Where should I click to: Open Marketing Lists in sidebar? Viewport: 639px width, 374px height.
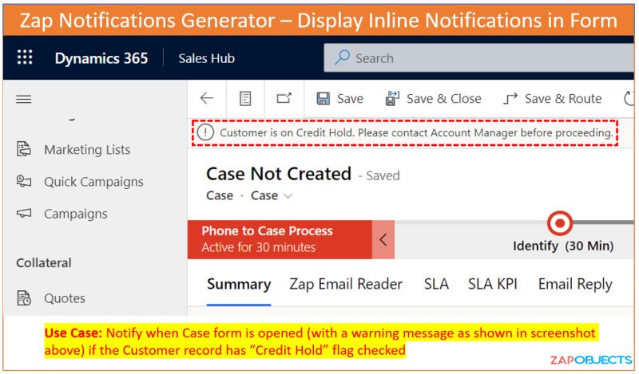pyautogui.click(x=87, y=150)
